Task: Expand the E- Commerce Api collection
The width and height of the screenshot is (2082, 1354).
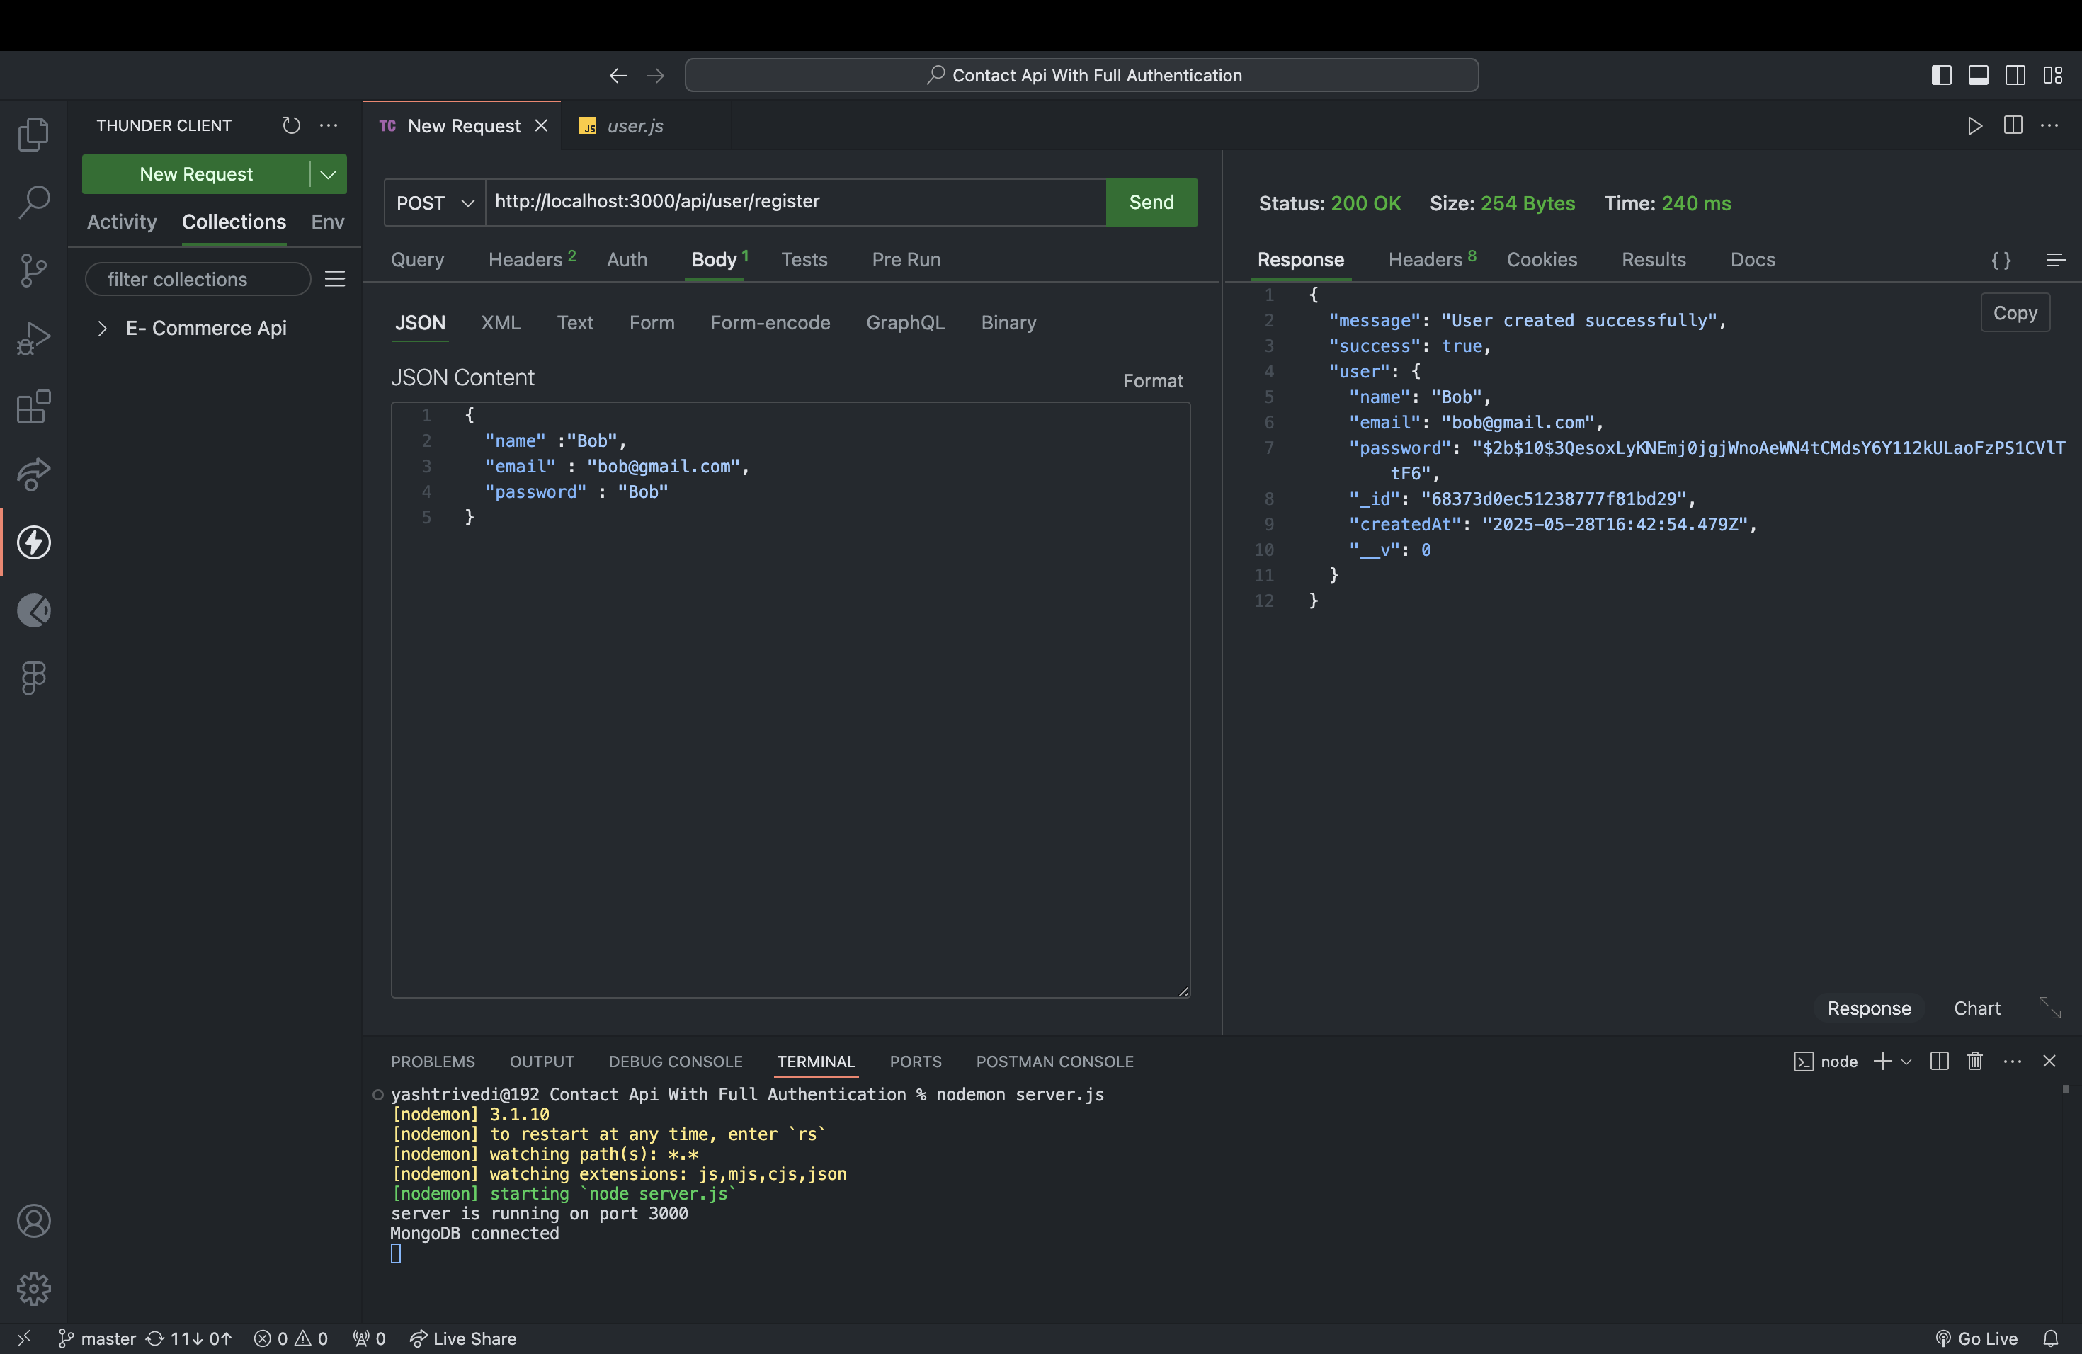Action: click(x=103, y=328)
